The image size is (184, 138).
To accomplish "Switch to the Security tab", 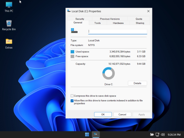I will click(x=80, y=19).
